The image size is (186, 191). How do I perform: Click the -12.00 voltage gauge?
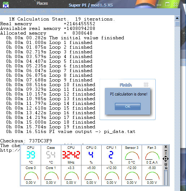pos(132,175)
